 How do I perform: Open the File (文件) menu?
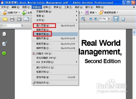5,7
